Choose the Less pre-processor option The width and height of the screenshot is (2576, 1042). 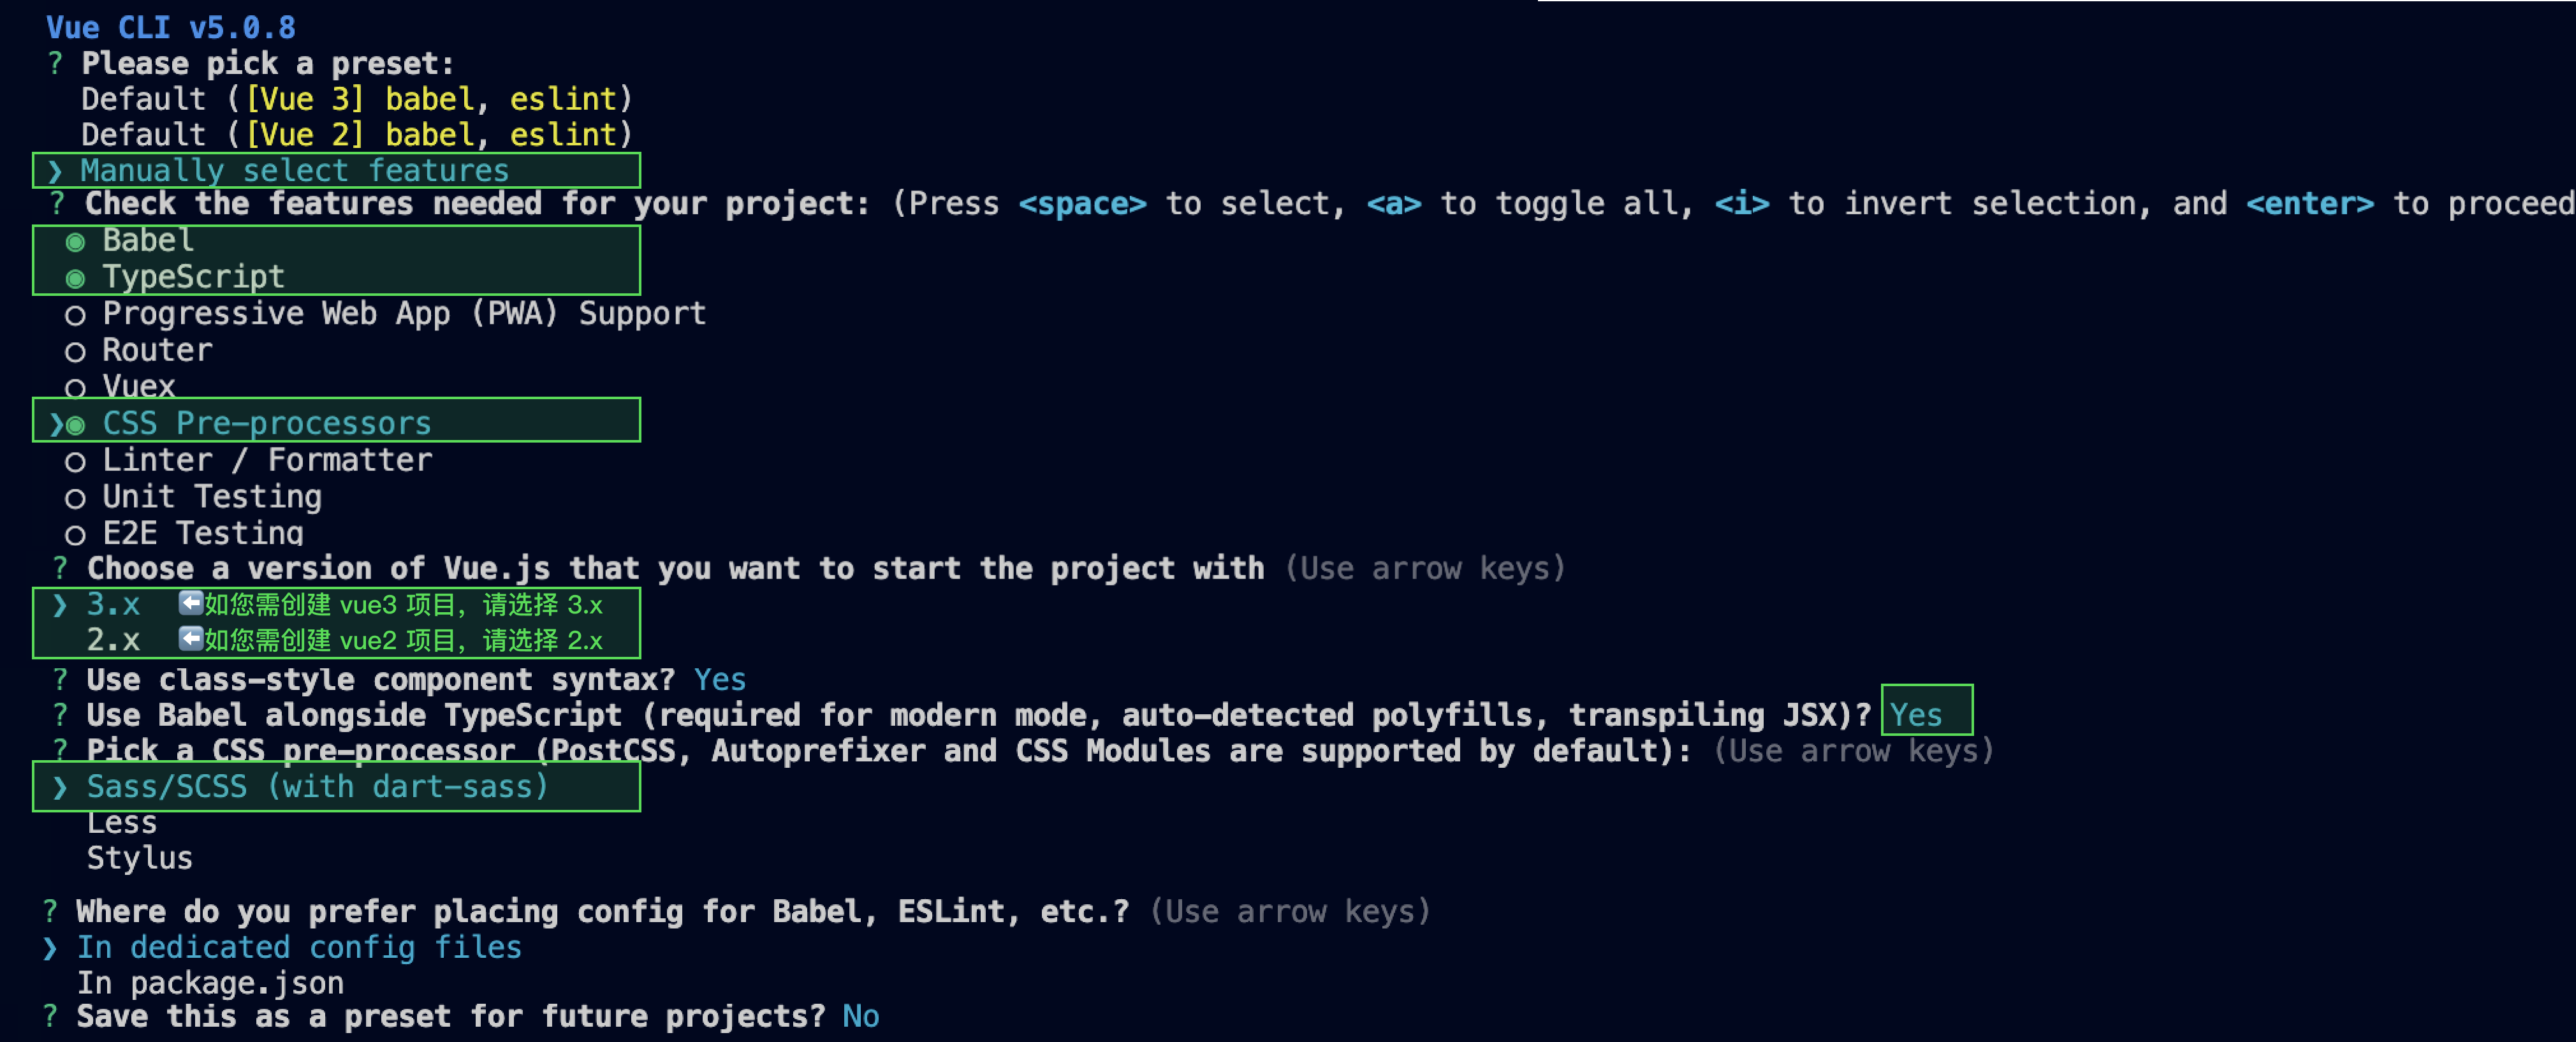(122, 823)
